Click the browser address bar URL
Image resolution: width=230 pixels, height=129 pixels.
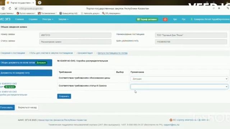click(31, 9)
